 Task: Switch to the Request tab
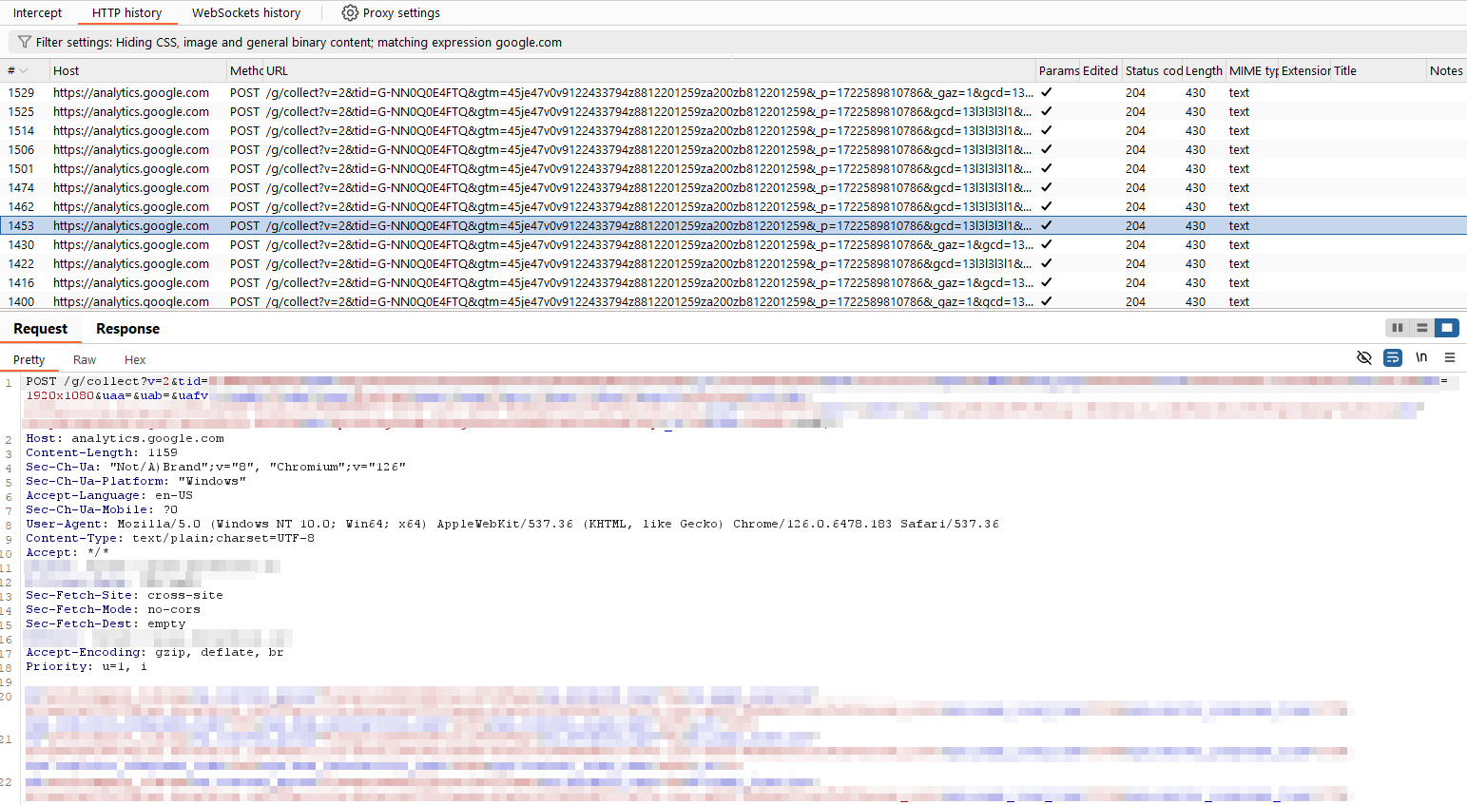(x=40, y=328)
